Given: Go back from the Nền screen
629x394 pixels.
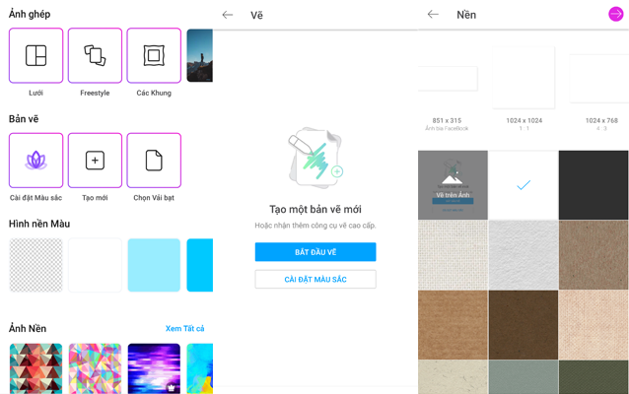Looking at the screenshot, I should point(433,15).
